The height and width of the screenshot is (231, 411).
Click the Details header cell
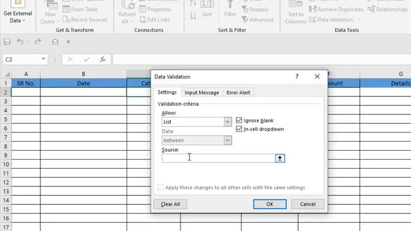(x=385, y=83)
